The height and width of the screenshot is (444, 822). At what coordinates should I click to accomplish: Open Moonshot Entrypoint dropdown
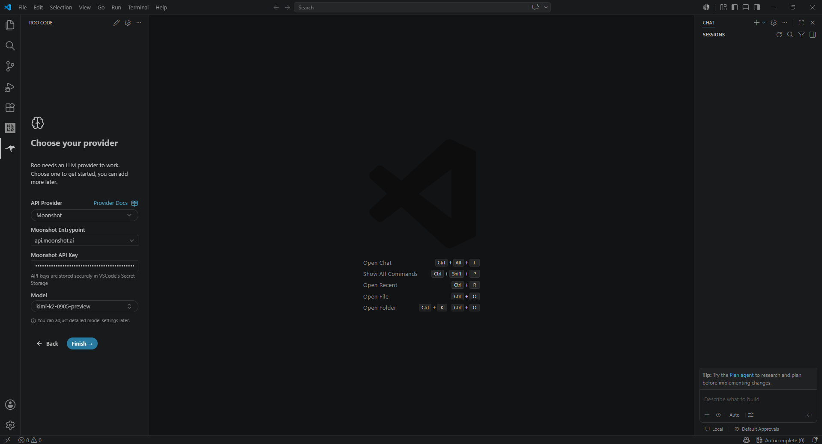pos(84,240)
